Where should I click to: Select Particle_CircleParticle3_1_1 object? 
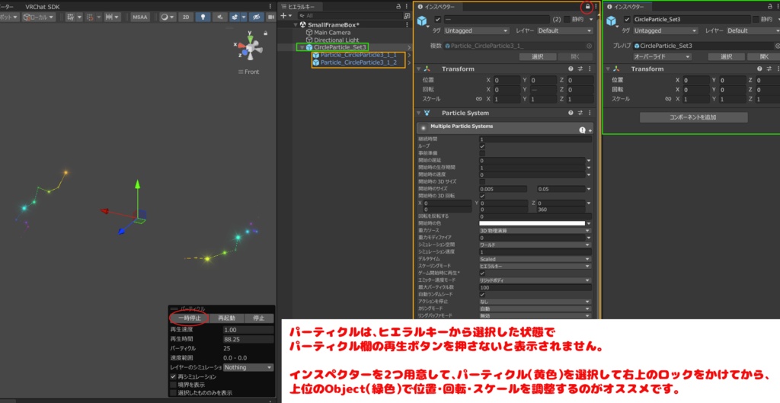358,55
